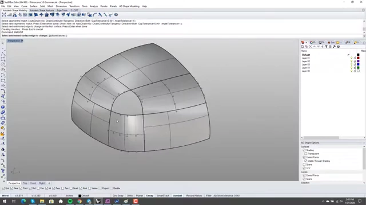This screenshot has height=205, width=366.
Task: Open the File menu
Action: [3, 6]
